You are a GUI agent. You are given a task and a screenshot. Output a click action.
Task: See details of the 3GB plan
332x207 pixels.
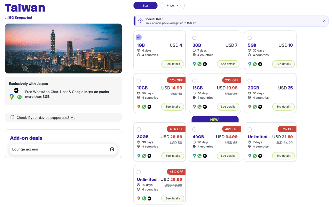(228, 64)
